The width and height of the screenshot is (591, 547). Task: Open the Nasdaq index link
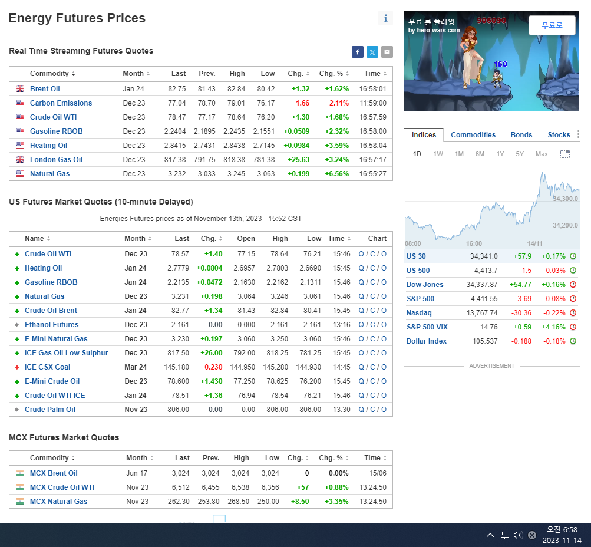click(x=419, y=313)
